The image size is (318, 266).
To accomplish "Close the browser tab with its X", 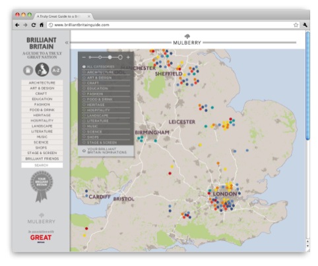I will tap(89, 16).
